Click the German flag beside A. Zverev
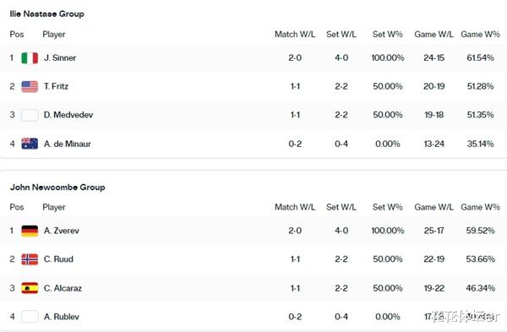Viewport: 507px width, 332px height. pos(30,231)
